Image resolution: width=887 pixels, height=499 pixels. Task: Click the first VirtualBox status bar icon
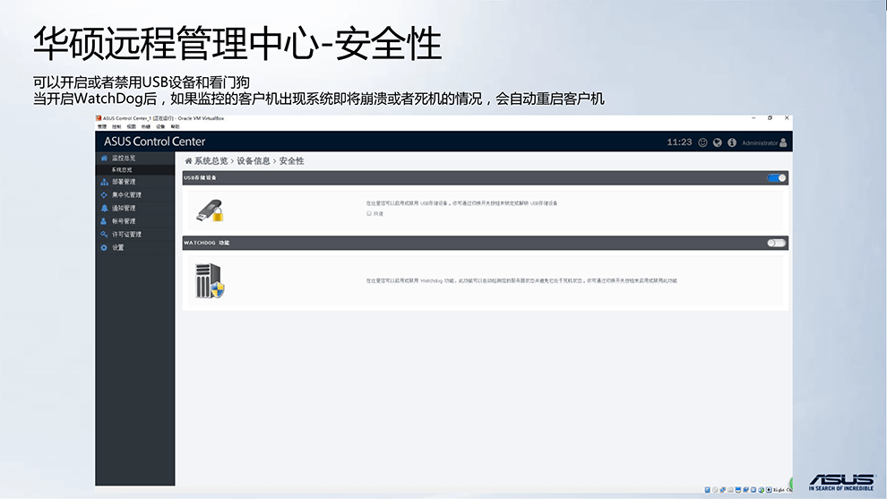[x=708, y=490]
